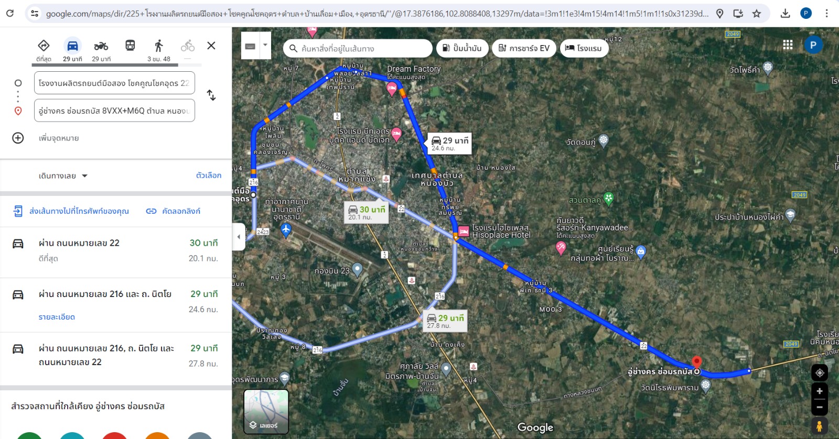Open รายละเอียด route details link
The image size is (839, 439).
(57, 317)
